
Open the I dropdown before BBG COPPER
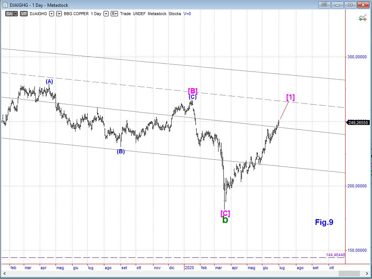(59, 14)
